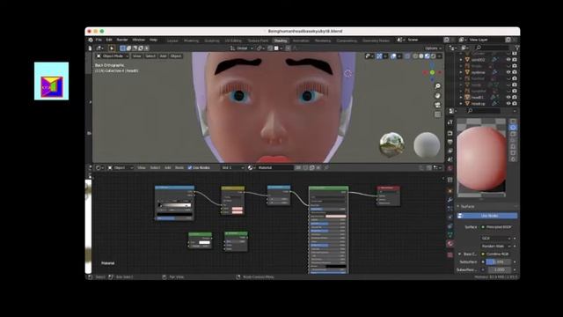Click the node editor pin icon
Image resolution: width=563 pixels, height=317 pixels.
pyautogui.click(x=326, y=168)
